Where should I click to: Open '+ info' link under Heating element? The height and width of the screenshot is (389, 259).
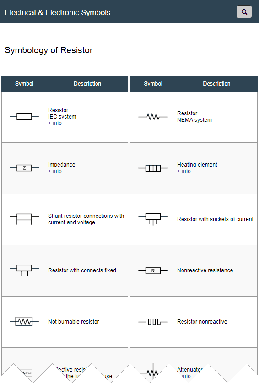[x=184, y=171]
